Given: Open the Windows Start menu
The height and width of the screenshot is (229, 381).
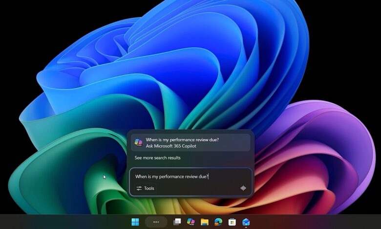Looking at the screenshot, I should click(135, 222).
